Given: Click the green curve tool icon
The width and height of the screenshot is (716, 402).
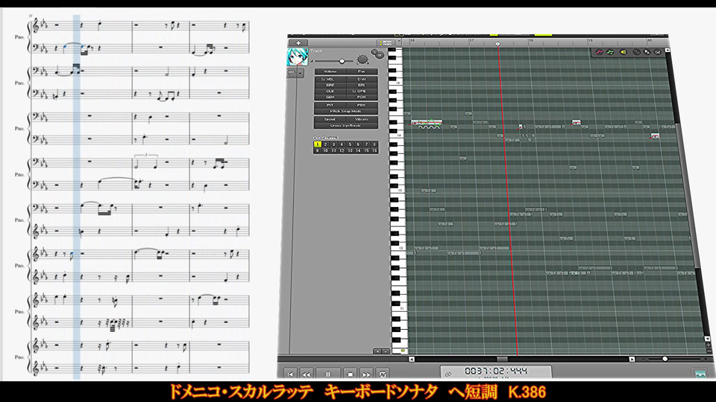Looking at the screenshot, I should 610,52.
